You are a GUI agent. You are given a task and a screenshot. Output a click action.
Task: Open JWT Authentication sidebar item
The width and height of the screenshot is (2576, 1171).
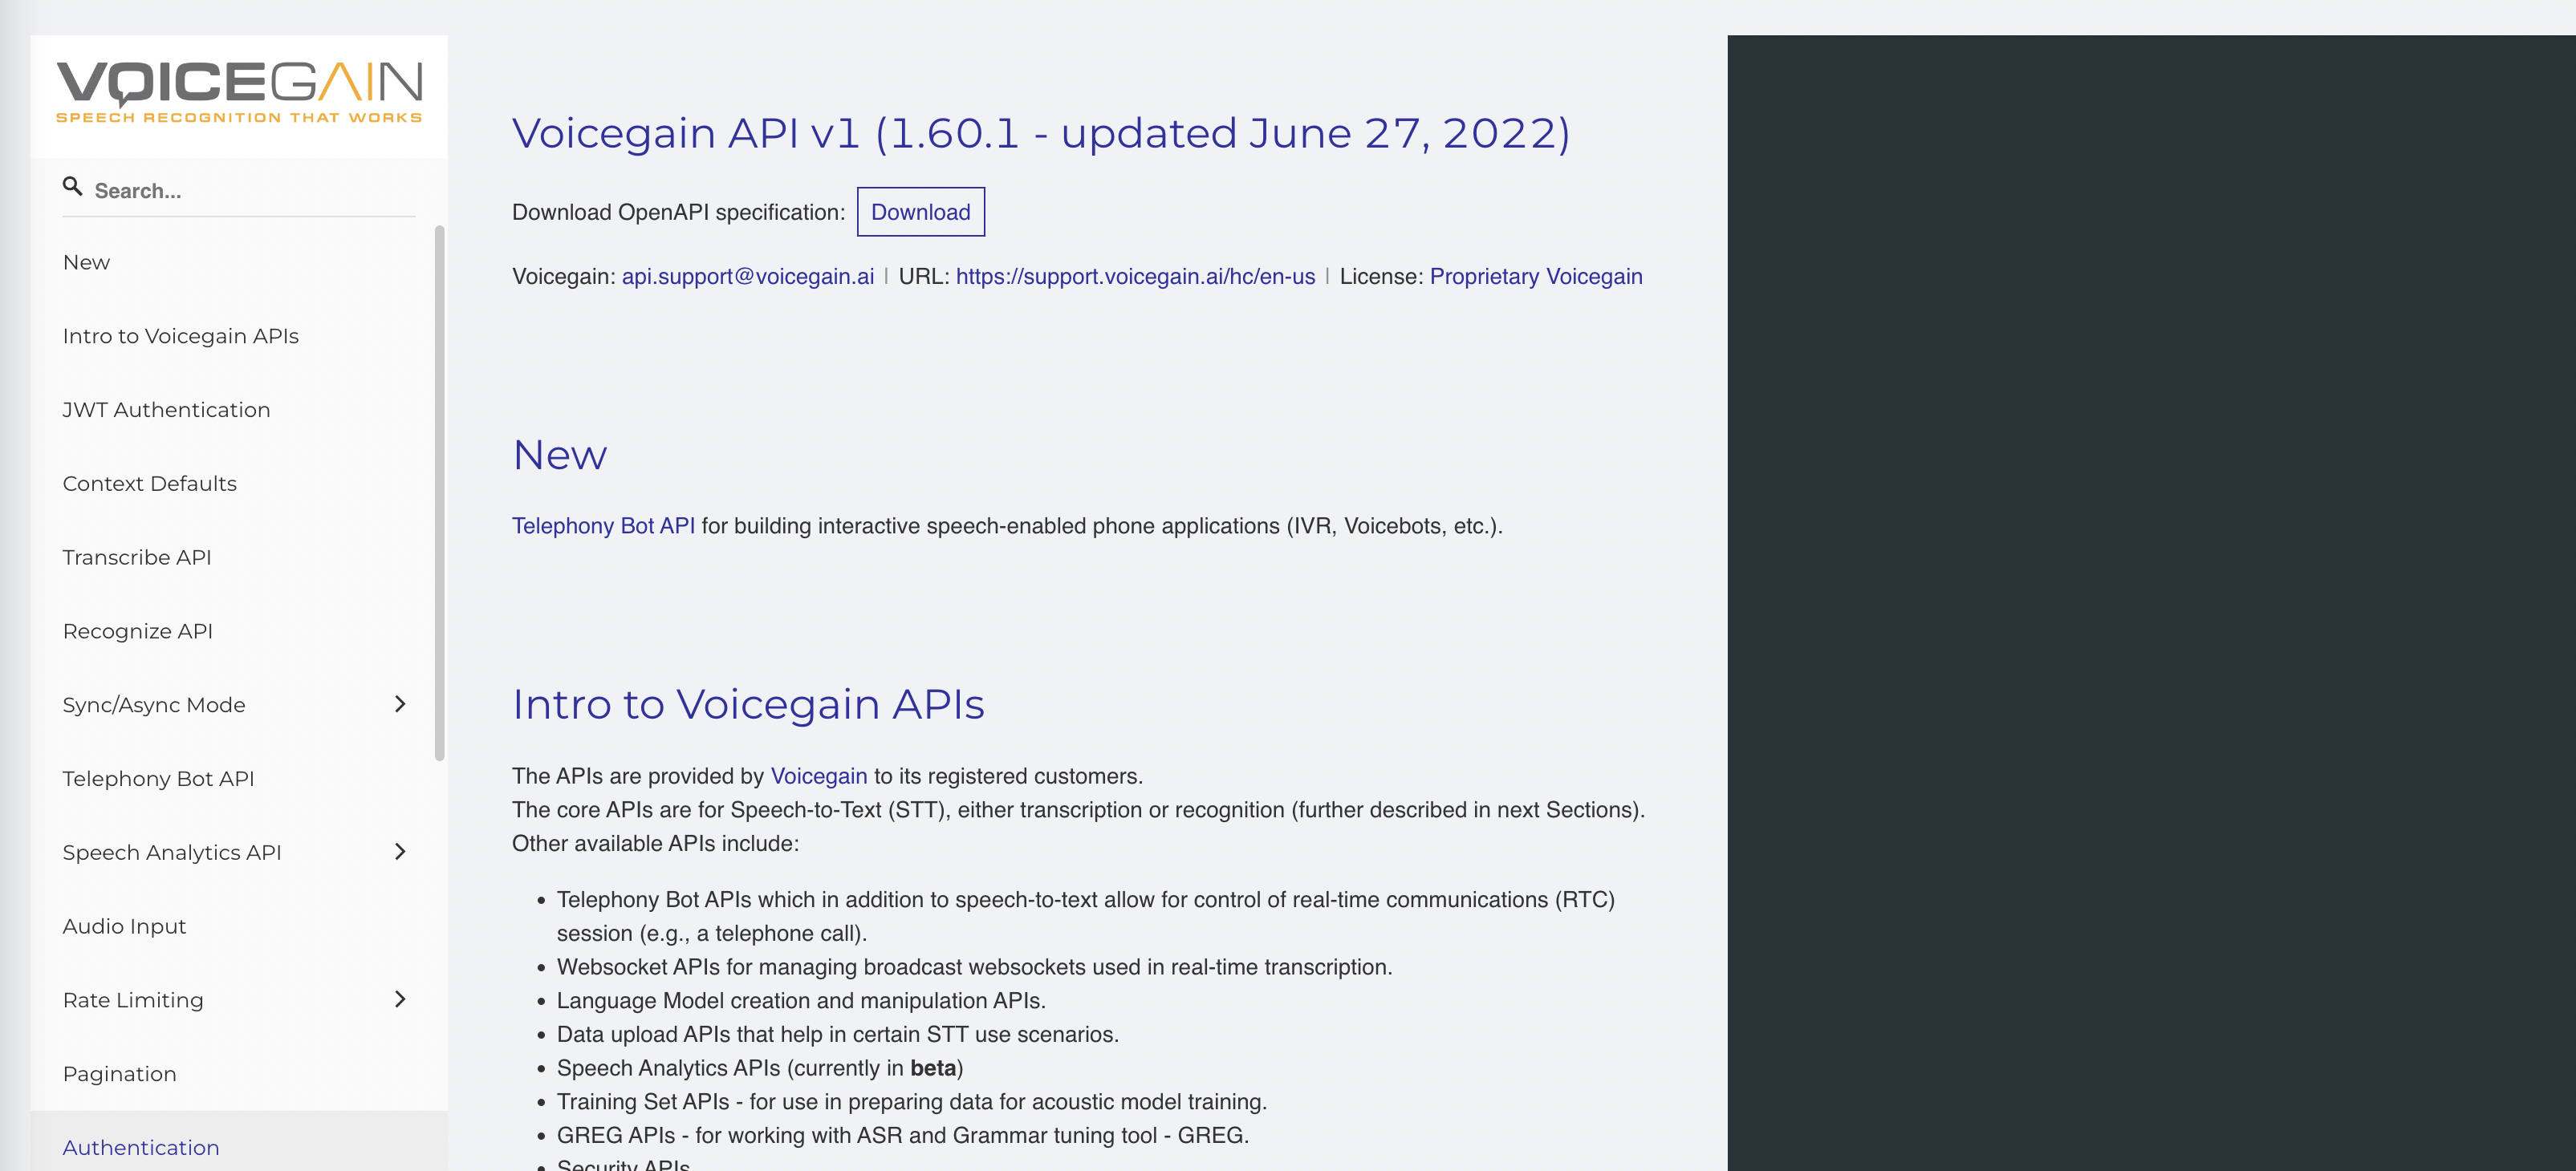click(x=239, y=410)
